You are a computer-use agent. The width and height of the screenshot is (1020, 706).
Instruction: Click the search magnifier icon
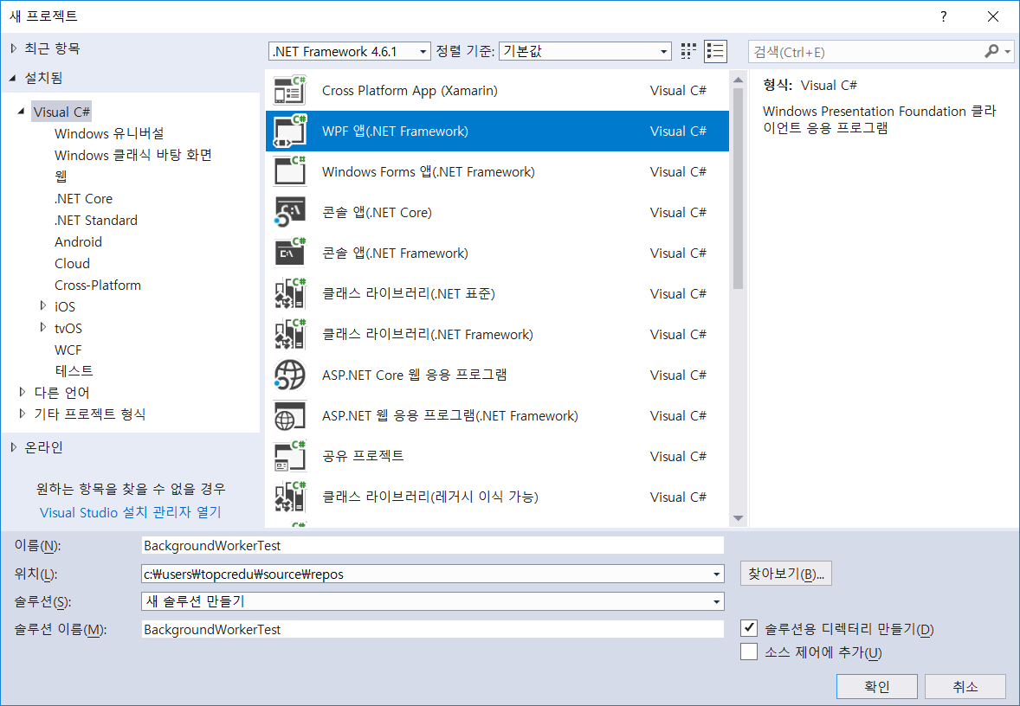991,51
